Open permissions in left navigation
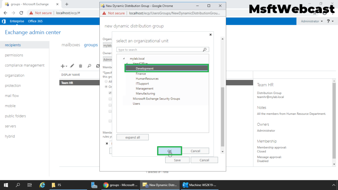This screenshot has width=338, height=190. 14,55
